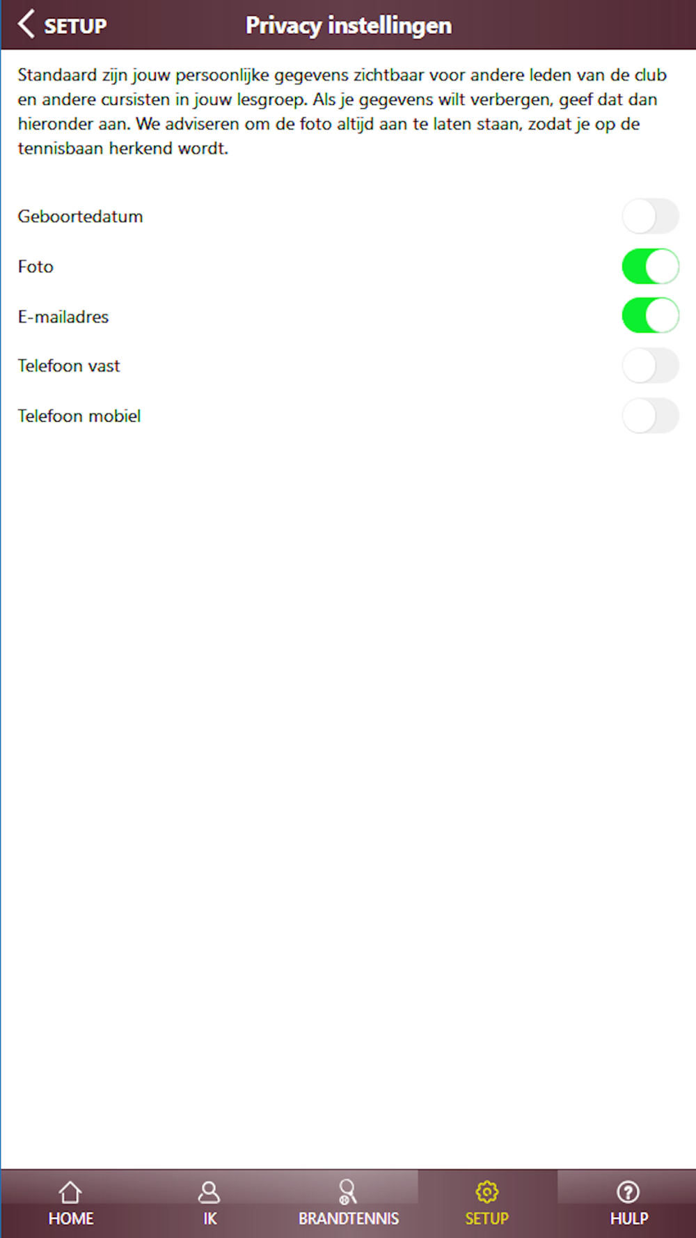Switch on Telefoon mobiel visibility
The image size is (696, 1238).
[650, 416]
